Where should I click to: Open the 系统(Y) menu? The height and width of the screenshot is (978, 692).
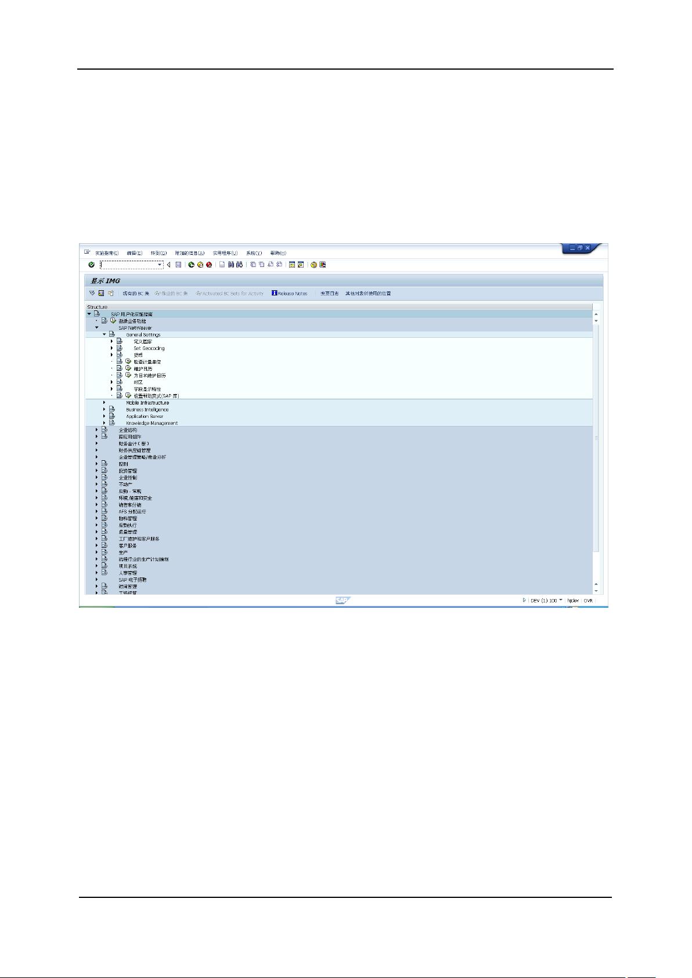[254, 253]
